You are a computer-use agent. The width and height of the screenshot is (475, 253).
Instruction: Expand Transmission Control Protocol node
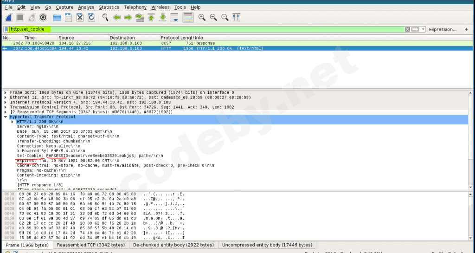click(6, 107)
